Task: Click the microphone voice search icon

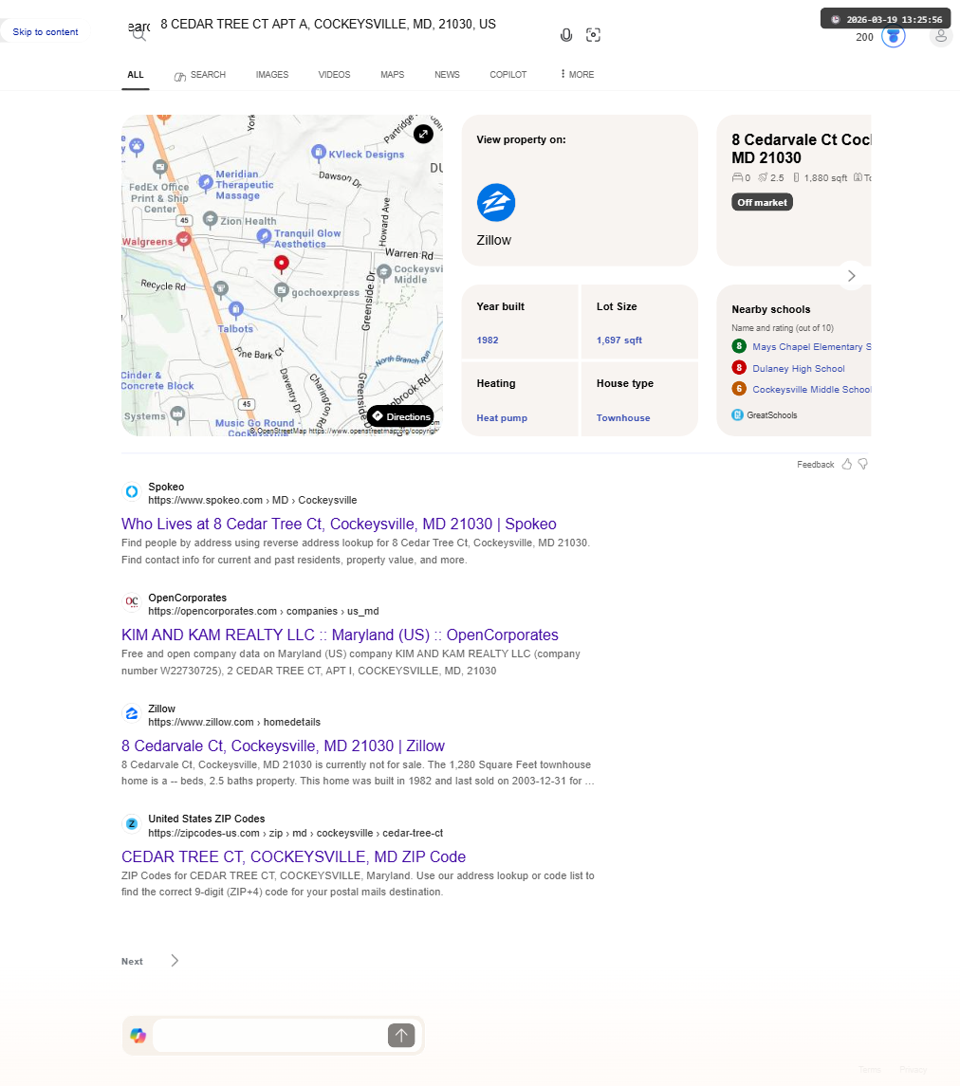Action: point(566,35)
